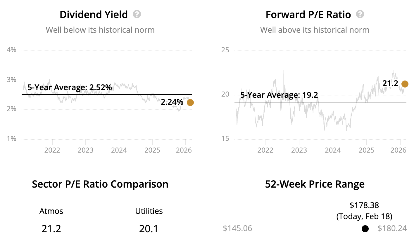Screen dimensions: 414x248
Task: Click the gold 21.2 forward P/E dot
Action: pyautogui.click(x=405, y=84)
